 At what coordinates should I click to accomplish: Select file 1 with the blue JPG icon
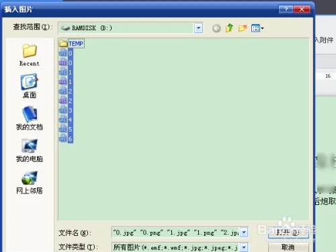(x=66, y=72)
